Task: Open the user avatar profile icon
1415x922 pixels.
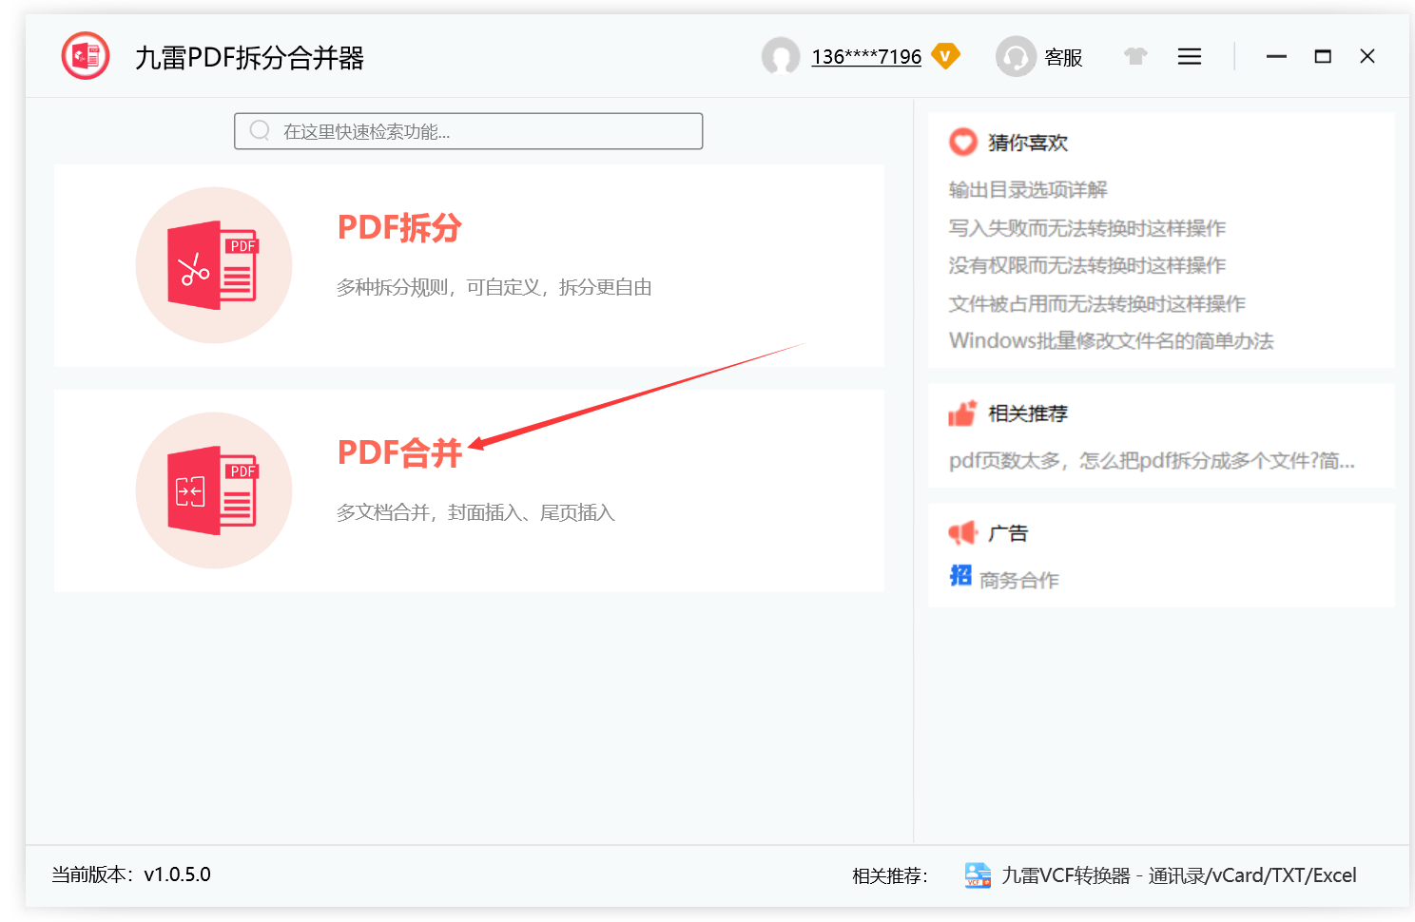Action: tap(781, 57)
